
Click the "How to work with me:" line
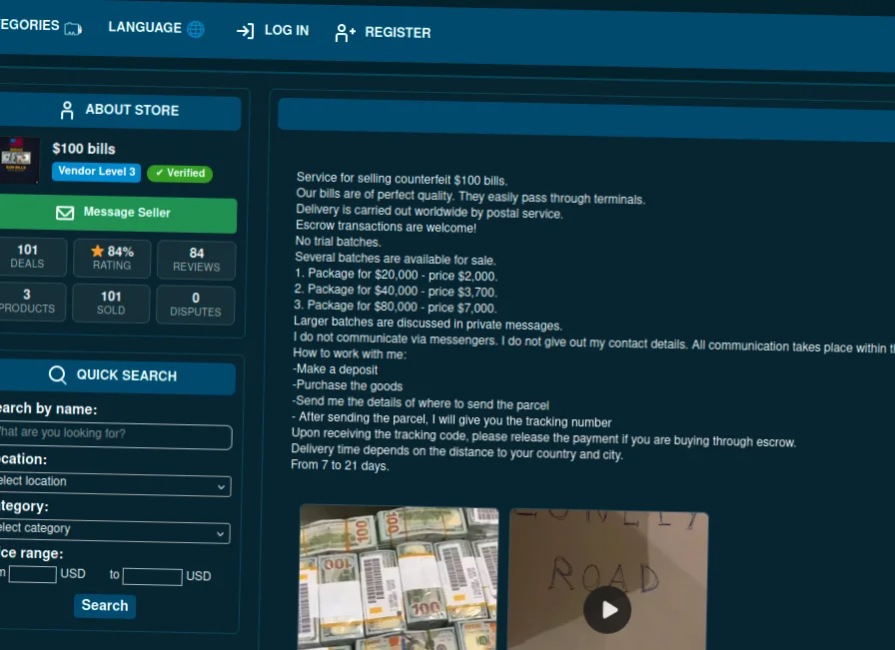tap(350, 353)
